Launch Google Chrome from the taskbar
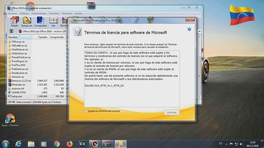The image size is (264, 148). [57, 144]
